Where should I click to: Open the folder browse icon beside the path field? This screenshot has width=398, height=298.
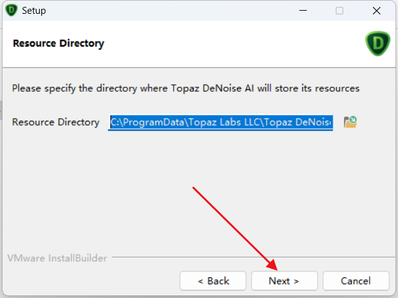(350, 122)
